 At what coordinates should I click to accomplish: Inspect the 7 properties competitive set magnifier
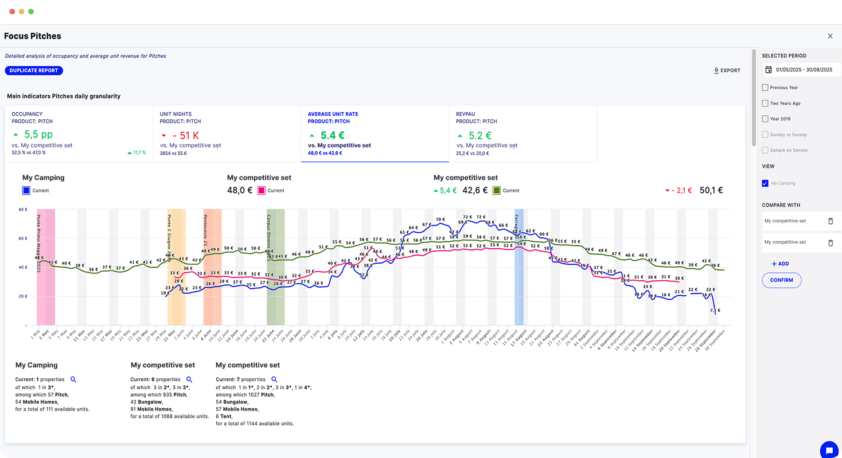[274, 379]
